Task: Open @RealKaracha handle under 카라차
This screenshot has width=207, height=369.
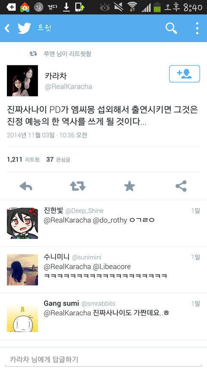Action: point(69,87)
